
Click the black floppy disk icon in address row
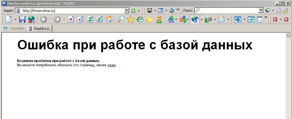click(150, 11)
